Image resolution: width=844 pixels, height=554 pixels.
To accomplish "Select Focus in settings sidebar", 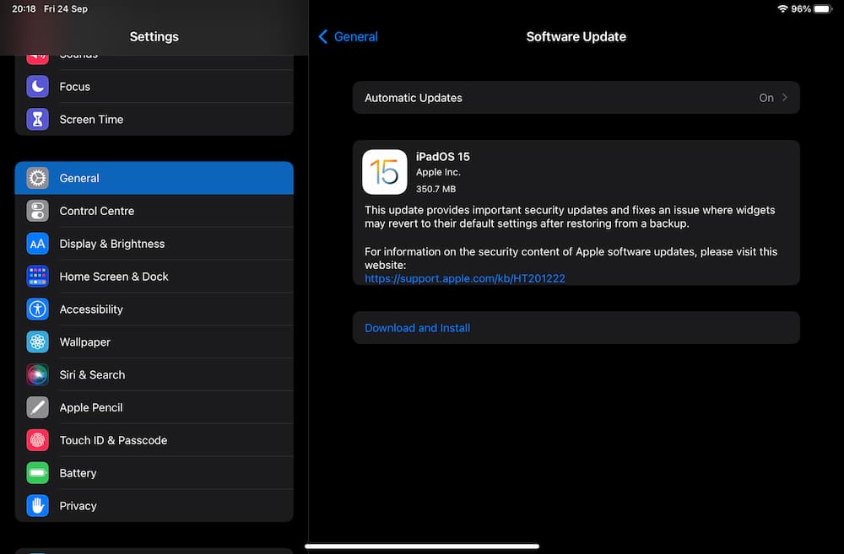I will point(154,87).
